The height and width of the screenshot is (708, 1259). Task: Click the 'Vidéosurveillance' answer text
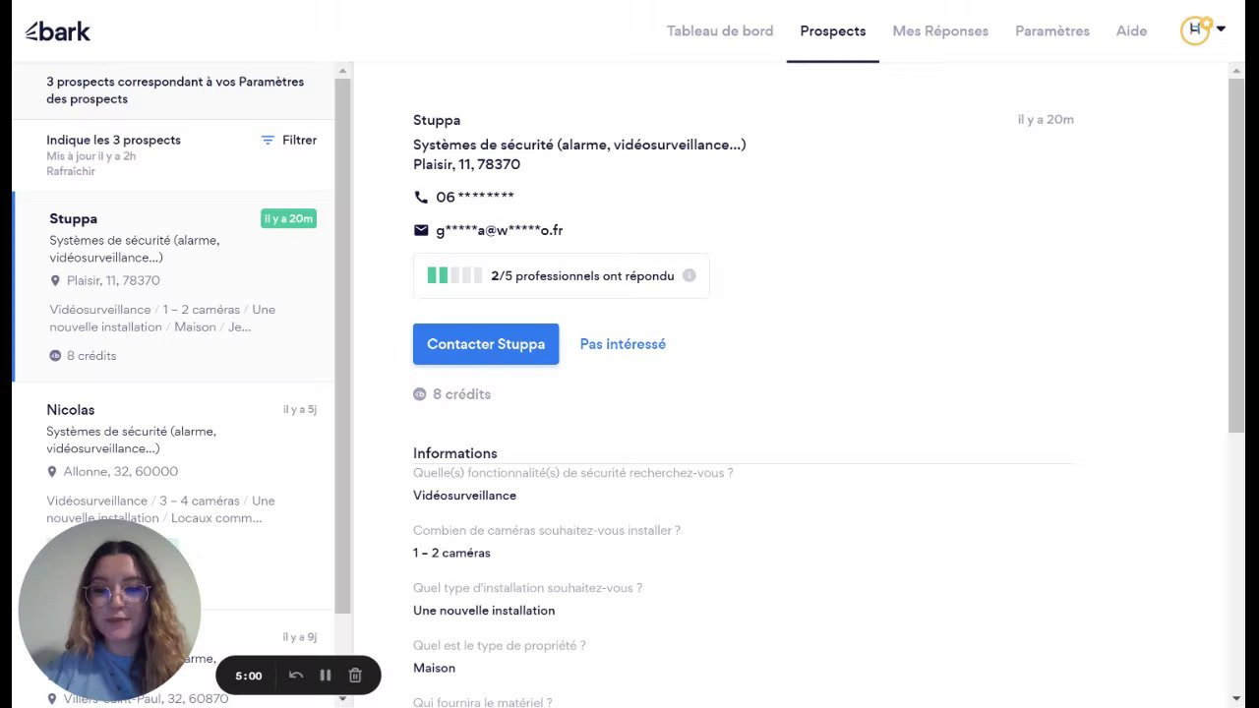click(x=464, y=496)
